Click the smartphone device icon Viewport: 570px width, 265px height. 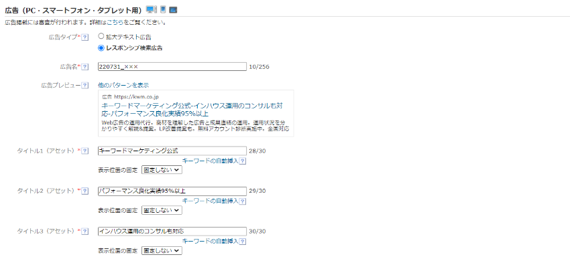pyautogui.click(x=163, y=9)
